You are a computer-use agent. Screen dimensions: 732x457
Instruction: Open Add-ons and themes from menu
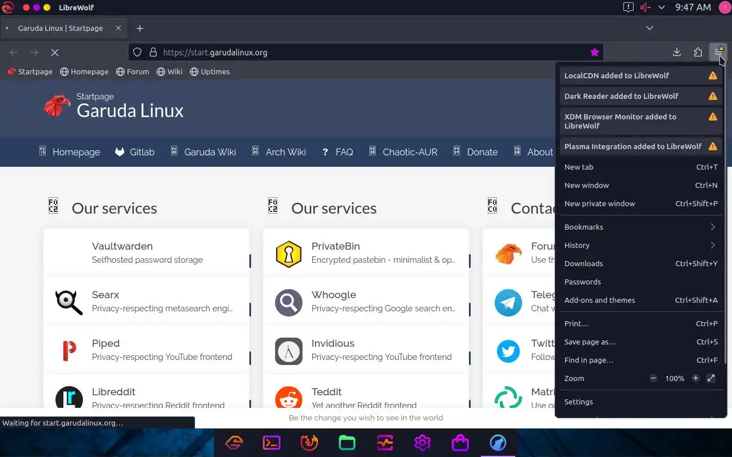tap(640, 300)
